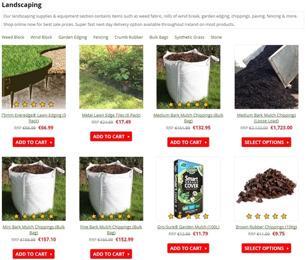View the Gro-Sure Smart Ground Cover image
This screenshot has height=260, width=308.
[188, 188]
